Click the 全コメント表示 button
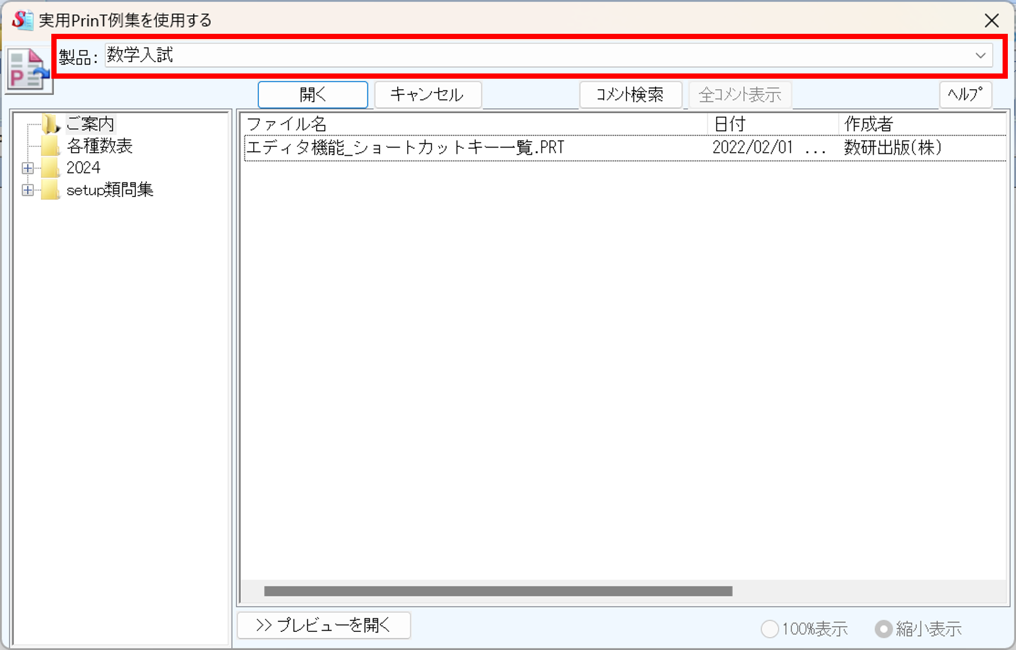The image size is (1016, 650). [x=740, y=94]
